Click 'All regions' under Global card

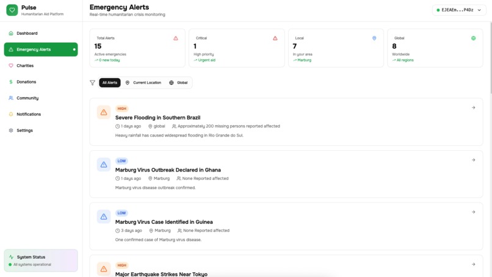click(405, 60)
